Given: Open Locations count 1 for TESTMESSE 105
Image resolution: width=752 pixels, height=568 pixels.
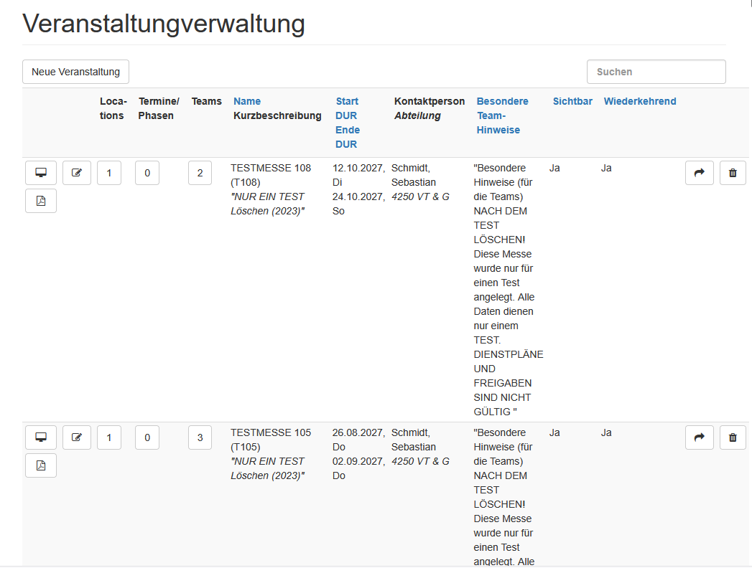Looking at the screenshot, I should [108, 437].
